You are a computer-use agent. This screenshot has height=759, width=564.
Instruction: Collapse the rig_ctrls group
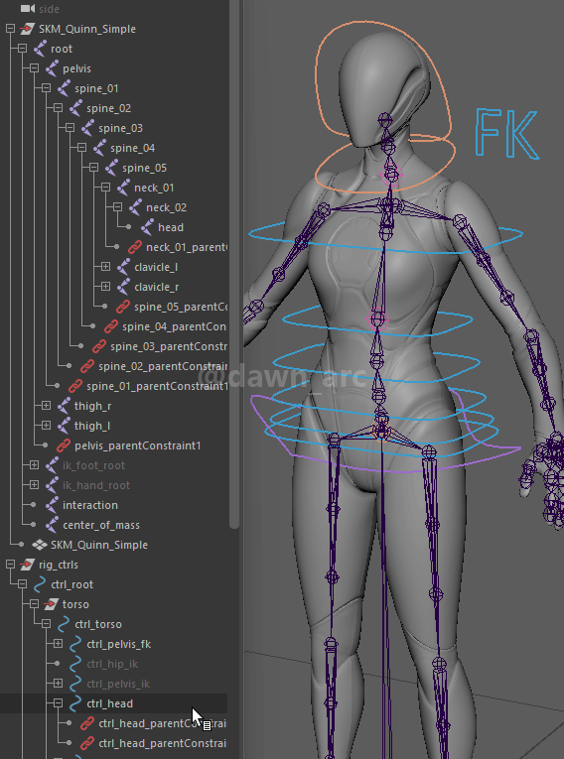10,565
